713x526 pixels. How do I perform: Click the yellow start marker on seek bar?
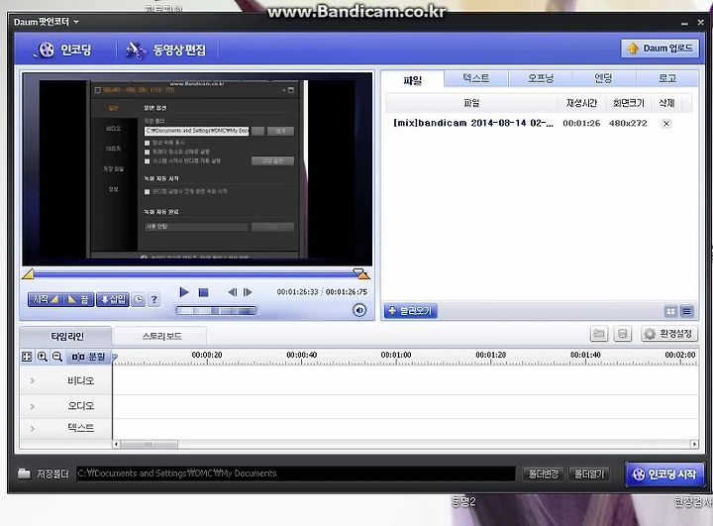[x=28, y=274]
